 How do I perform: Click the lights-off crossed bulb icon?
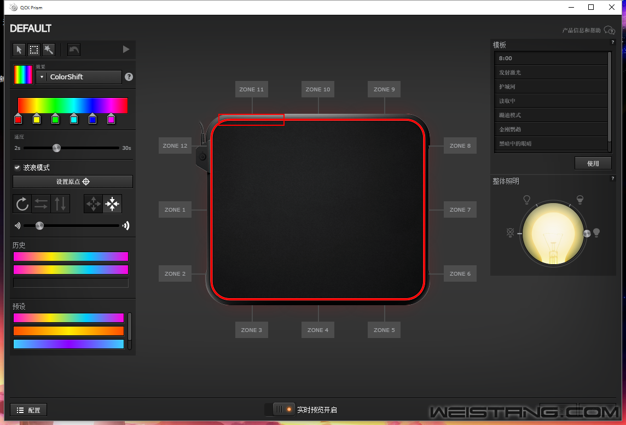(x=510, y=232)
